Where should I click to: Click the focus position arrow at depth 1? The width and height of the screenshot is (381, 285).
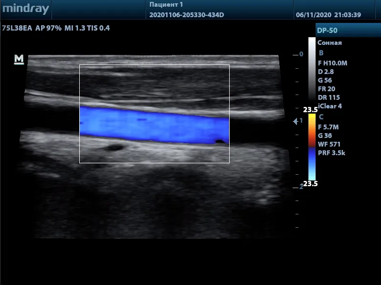[x=296, y=122]
